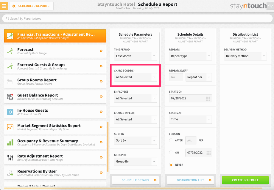274x190 pixels.
Task: Click the Occupancy & Revenue bar chart icon
Action: click(x=10, y=142)
